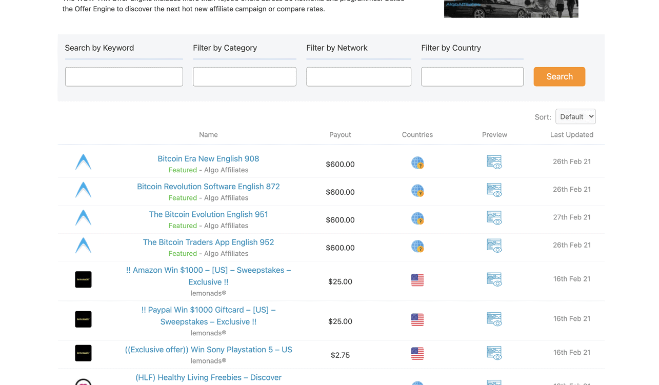Open Bitcoin Era New English 908 offer link
The width and height of the screenshot is (659, 385).
[x=208, y=158]
